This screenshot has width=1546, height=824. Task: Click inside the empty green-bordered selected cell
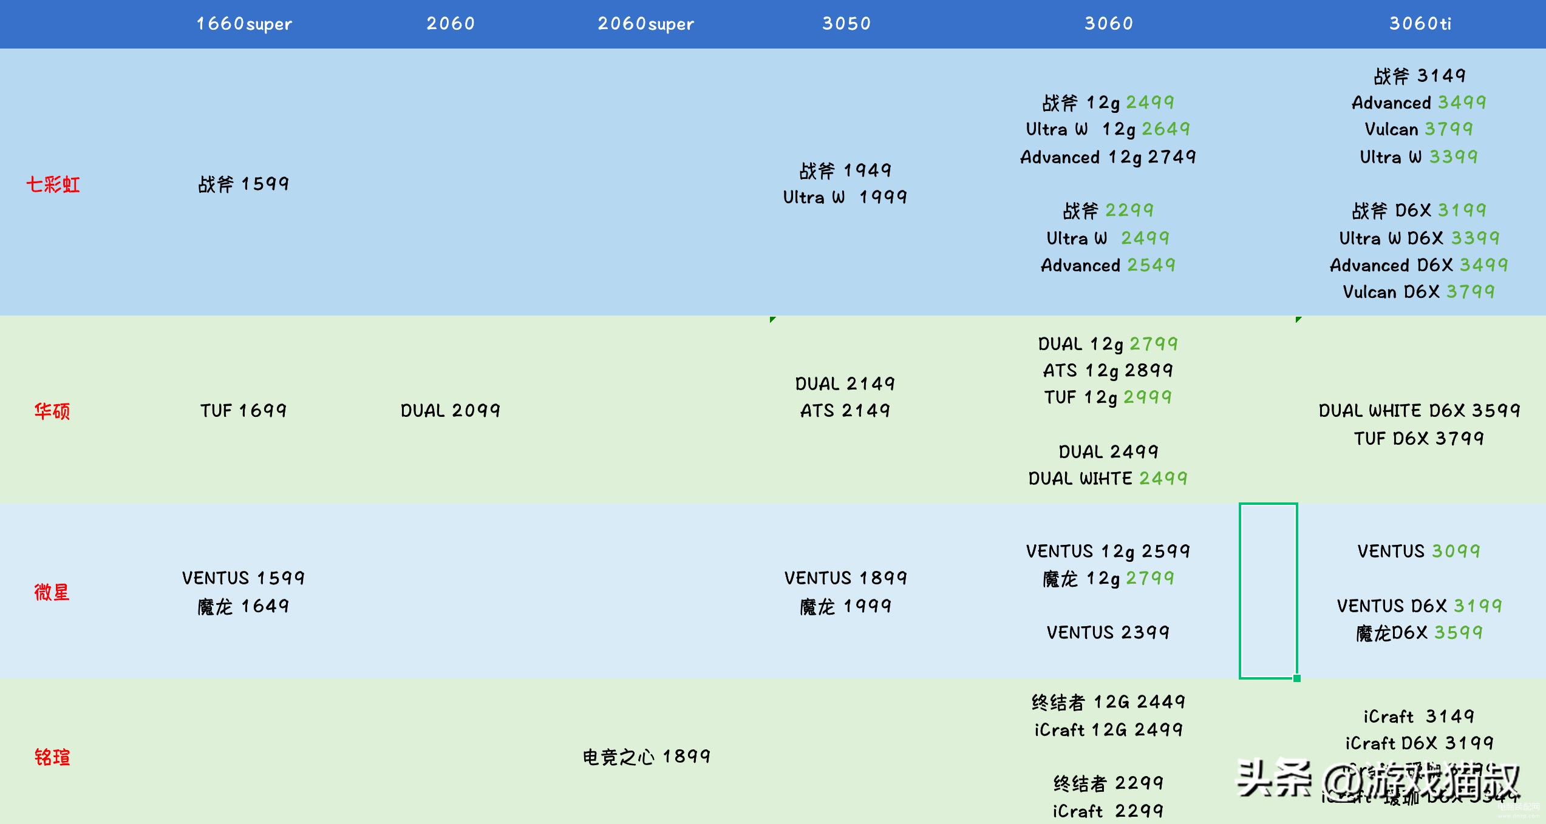coord(1268,591)
